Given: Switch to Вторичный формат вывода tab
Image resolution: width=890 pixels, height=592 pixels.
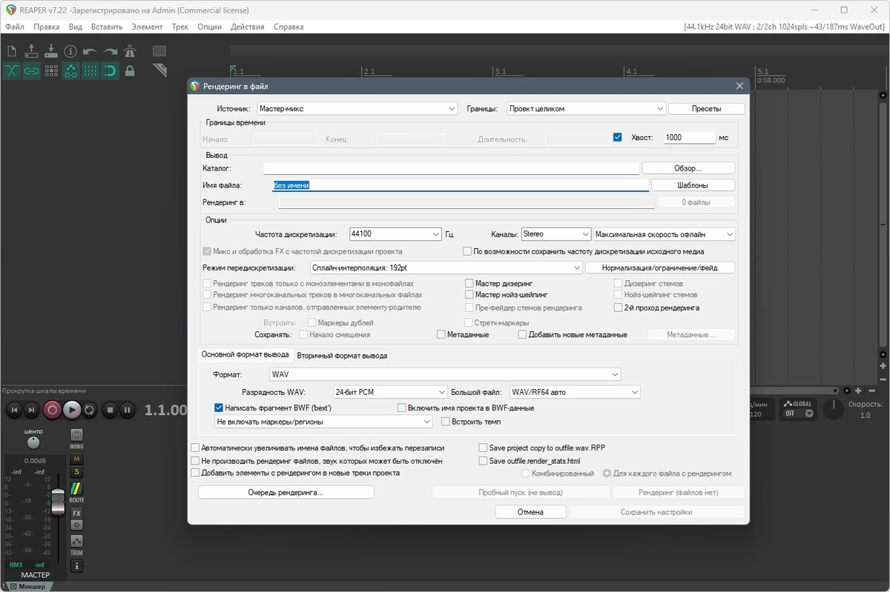Looking at the screenshot, I should point(342,356).
